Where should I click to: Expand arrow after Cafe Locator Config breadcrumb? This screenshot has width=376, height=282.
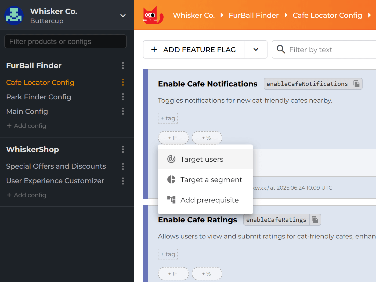pyautogui.click(x=370, y=15)
